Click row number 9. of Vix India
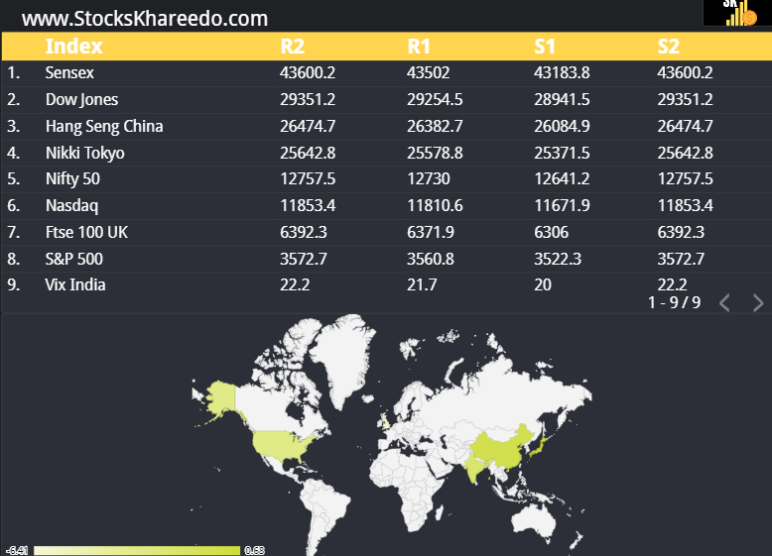The height and width of the screenshot is (556, 772). point(14,285)
